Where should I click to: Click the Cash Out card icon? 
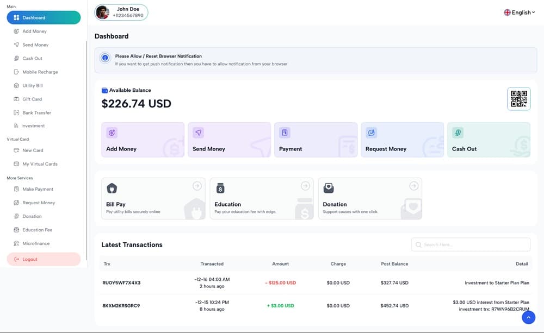[458, 133]
